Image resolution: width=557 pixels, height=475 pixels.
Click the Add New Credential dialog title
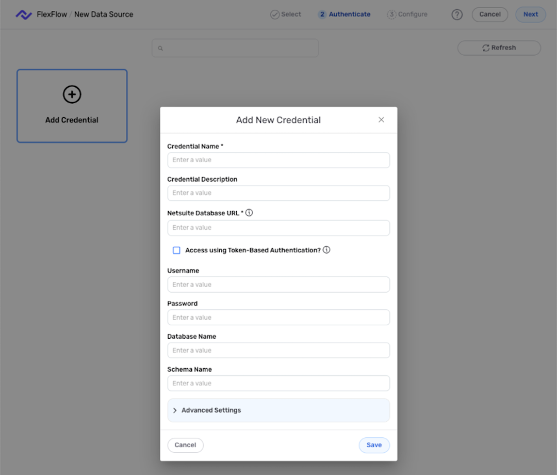click(278, 120)
